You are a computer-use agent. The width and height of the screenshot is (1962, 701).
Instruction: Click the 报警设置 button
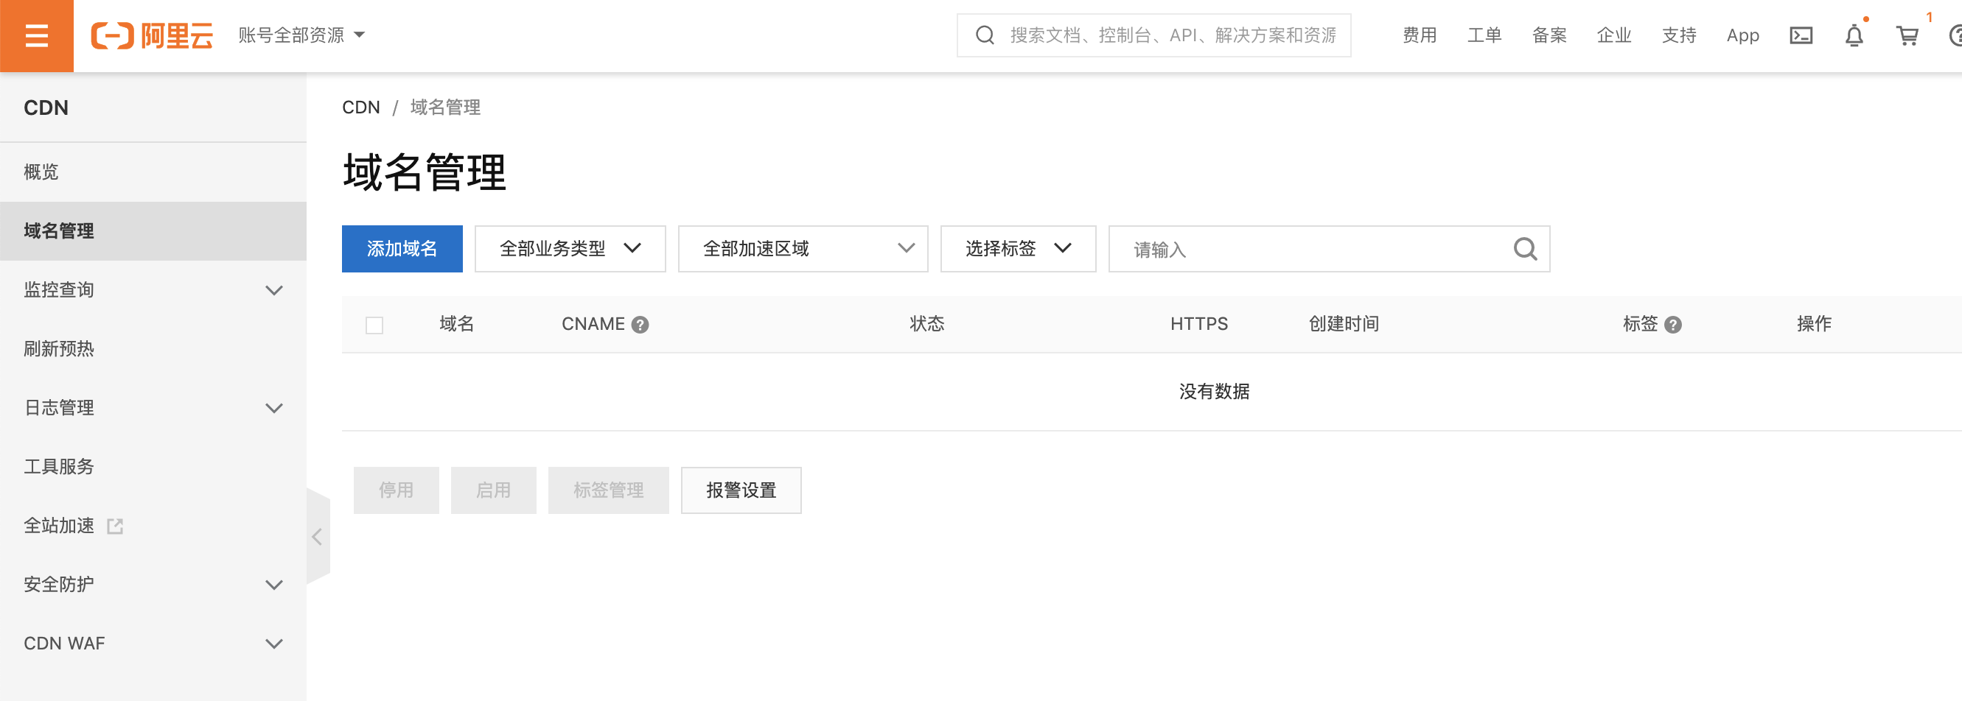pos(740,490)
